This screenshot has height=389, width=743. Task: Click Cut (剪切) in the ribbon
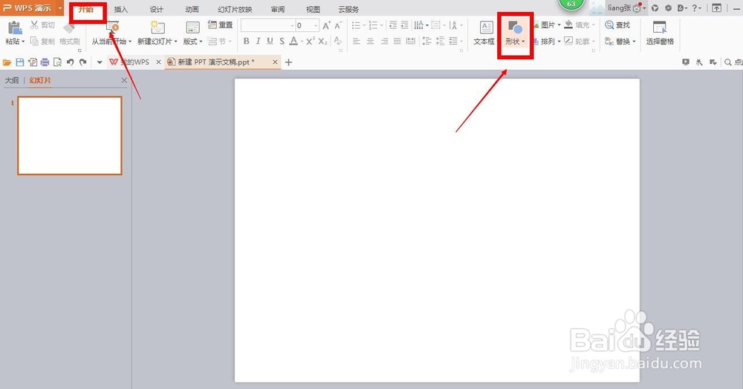tap(42, 25)
